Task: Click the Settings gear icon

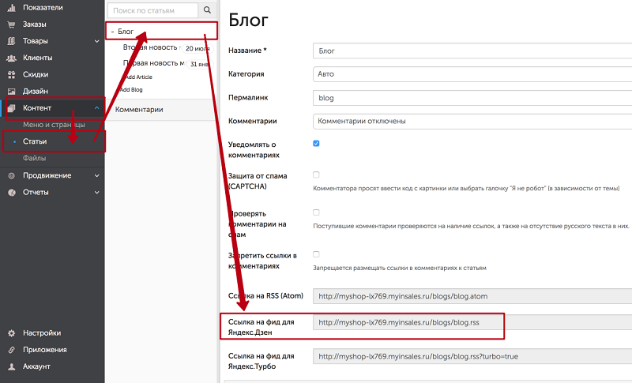Action: [x=11, y=332]
